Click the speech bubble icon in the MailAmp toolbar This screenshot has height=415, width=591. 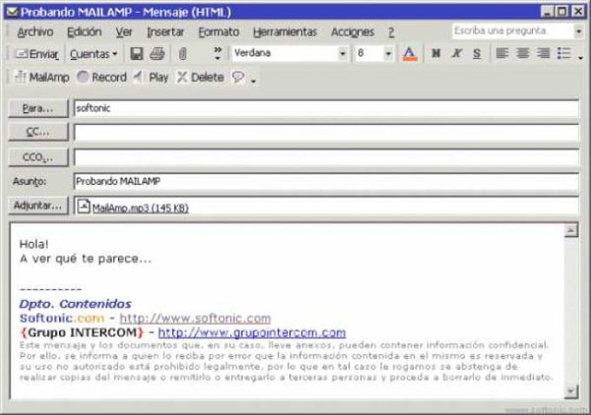[238, 77]
